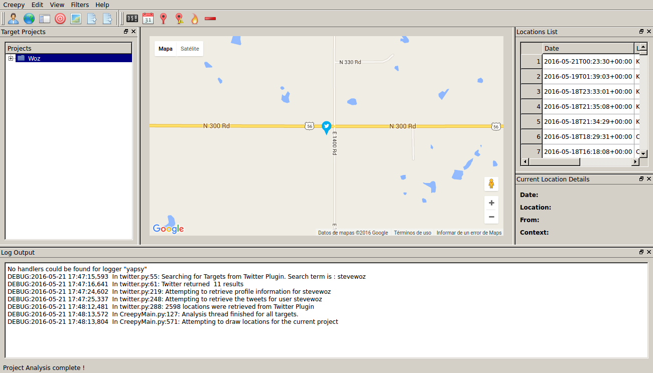Click the 358 counter toolbar icon
The width and height of the screenshot is (653, 373).
pos(132,19)
